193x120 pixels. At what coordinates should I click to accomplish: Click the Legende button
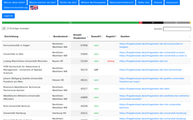[8, 16]
